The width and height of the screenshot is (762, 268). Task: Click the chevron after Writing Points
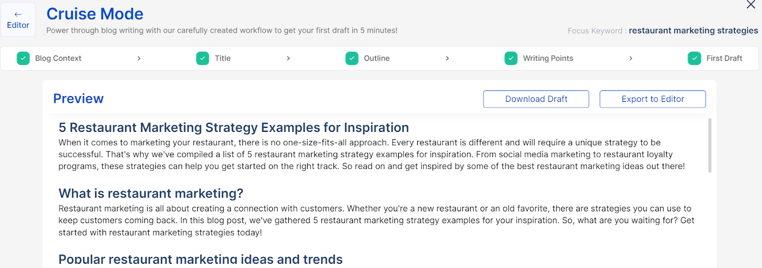click(x=631, y=58)
